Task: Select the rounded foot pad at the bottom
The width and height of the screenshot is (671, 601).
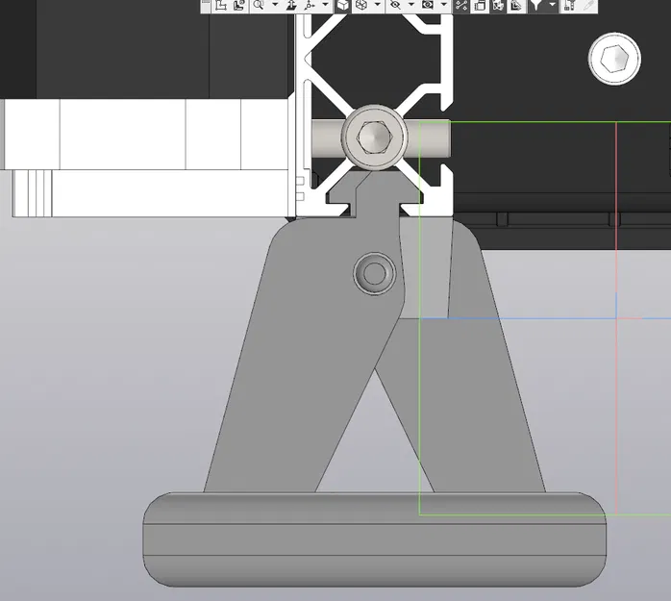Action: click(375, 539)
